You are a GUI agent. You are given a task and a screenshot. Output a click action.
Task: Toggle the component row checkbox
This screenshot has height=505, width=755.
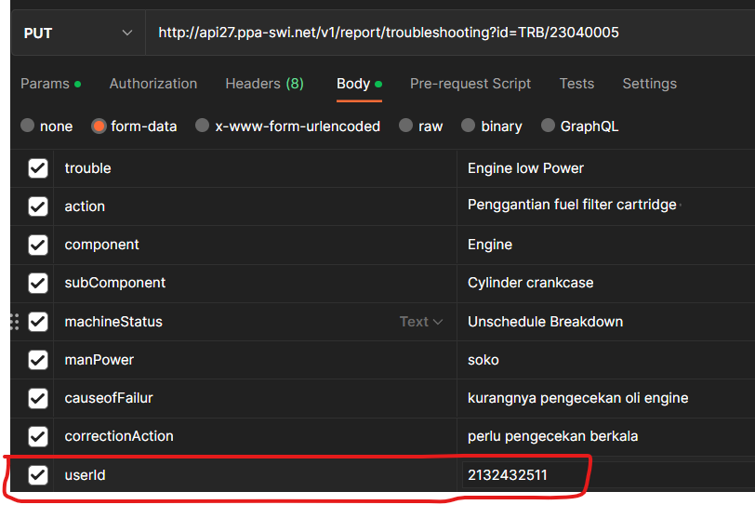(38, 245)
